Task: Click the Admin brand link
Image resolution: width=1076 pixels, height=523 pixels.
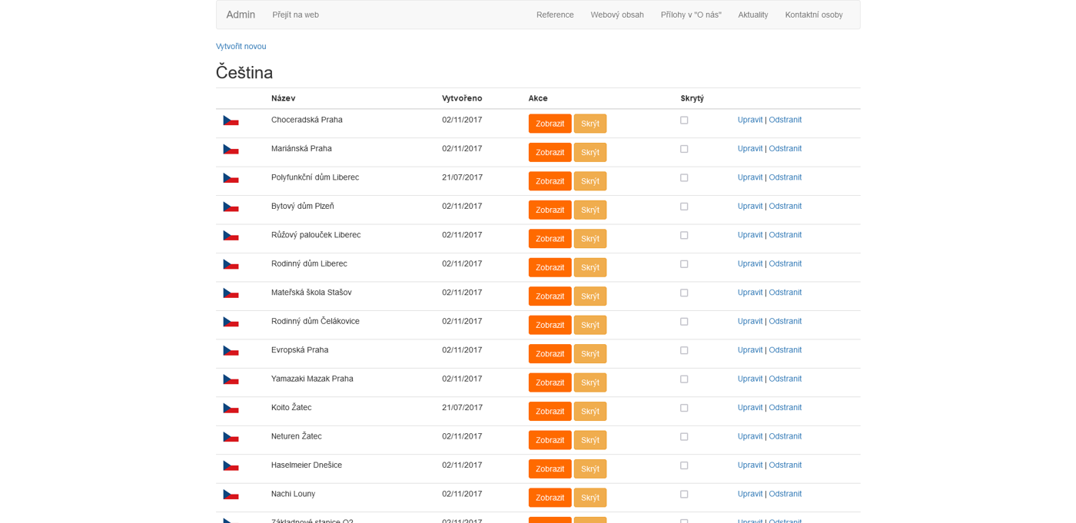Action: click(x=241, y=15)
